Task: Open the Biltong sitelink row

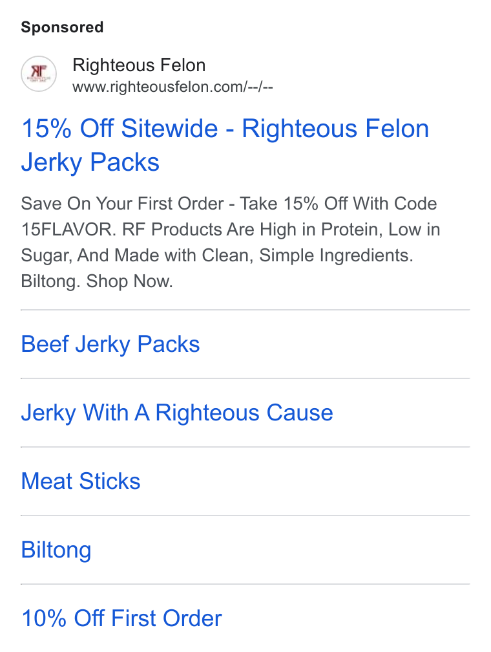Action: [x=245, y=550]
